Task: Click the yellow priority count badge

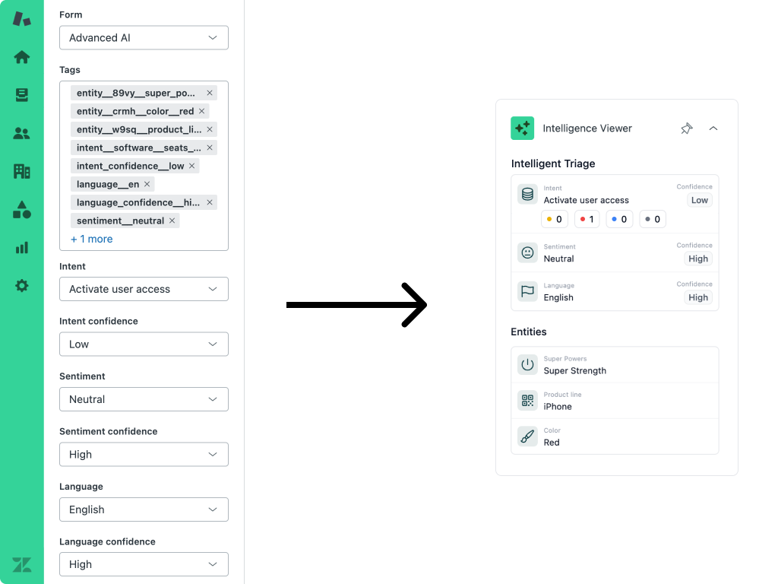Action: (x=555, y=219)
